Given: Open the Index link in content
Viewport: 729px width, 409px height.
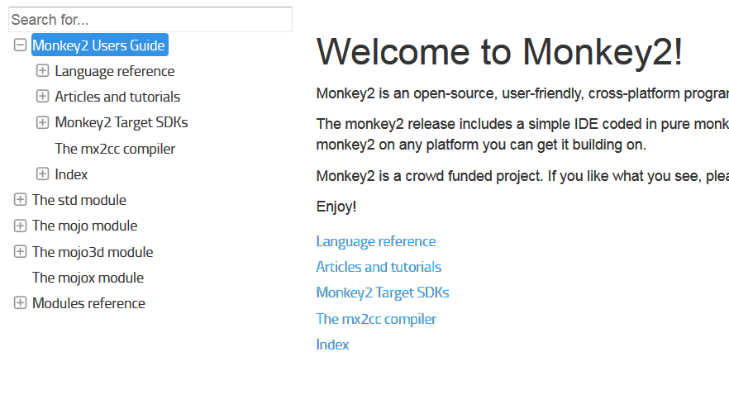Looking at the screenshot, I should pos(332,345).
